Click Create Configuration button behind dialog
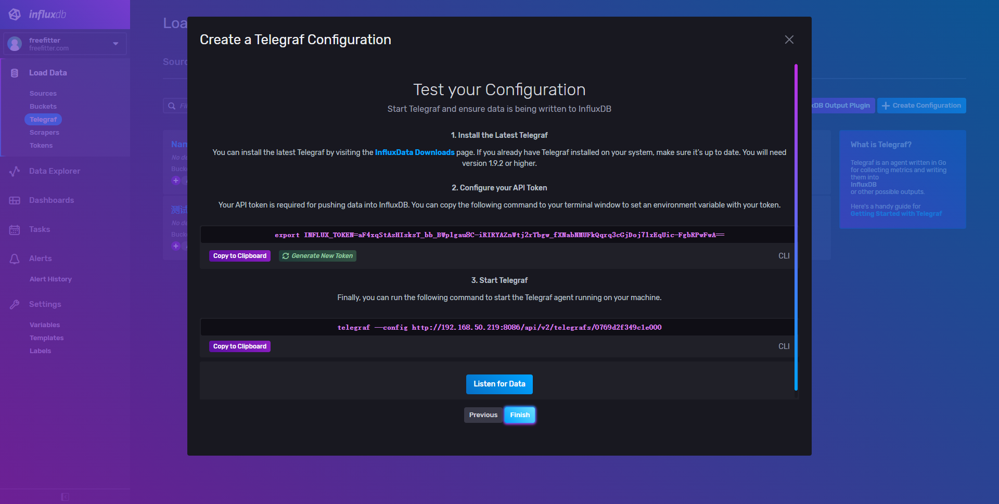This screenshot has width=999, height=504. pos(921,106)
